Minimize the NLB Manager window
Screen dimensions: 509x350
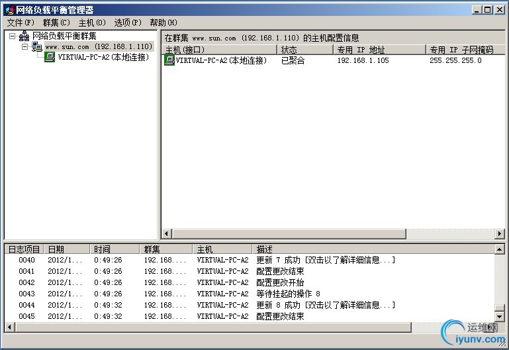477,10
